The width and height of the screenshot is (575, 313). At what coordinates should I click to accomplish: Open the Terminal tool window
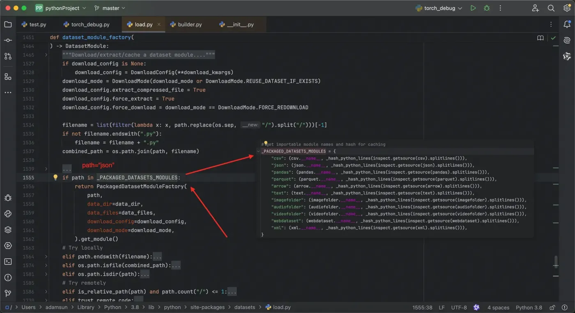click(x=8, y=261)
